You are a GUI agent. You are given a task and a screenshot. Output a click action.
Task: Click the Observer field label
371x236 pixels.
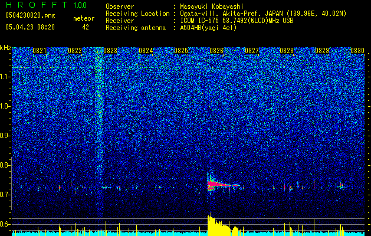pyautogui.click(x=120, y=6)
